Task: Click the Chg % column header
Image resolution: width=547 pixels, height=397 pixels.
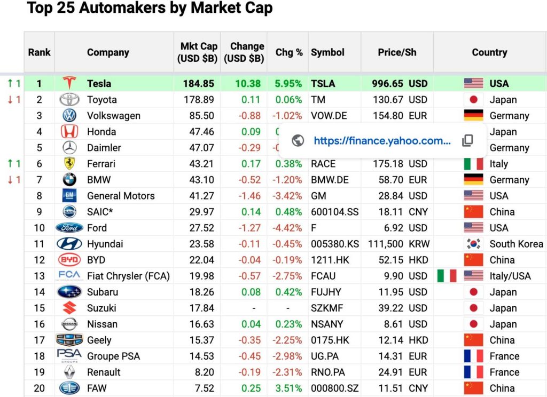Action: [x=289, y=52]
